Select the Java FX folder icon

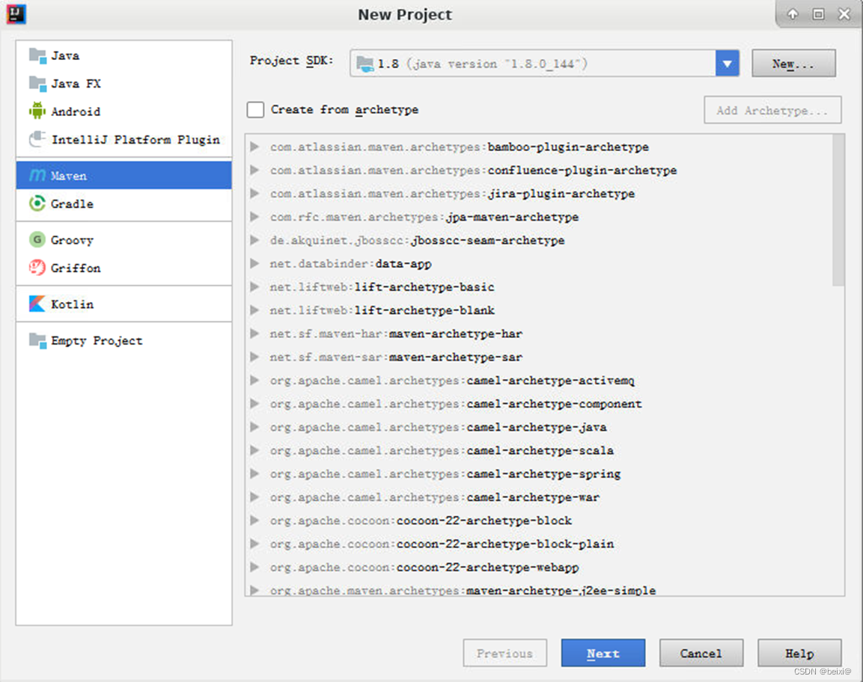point(37,83)
